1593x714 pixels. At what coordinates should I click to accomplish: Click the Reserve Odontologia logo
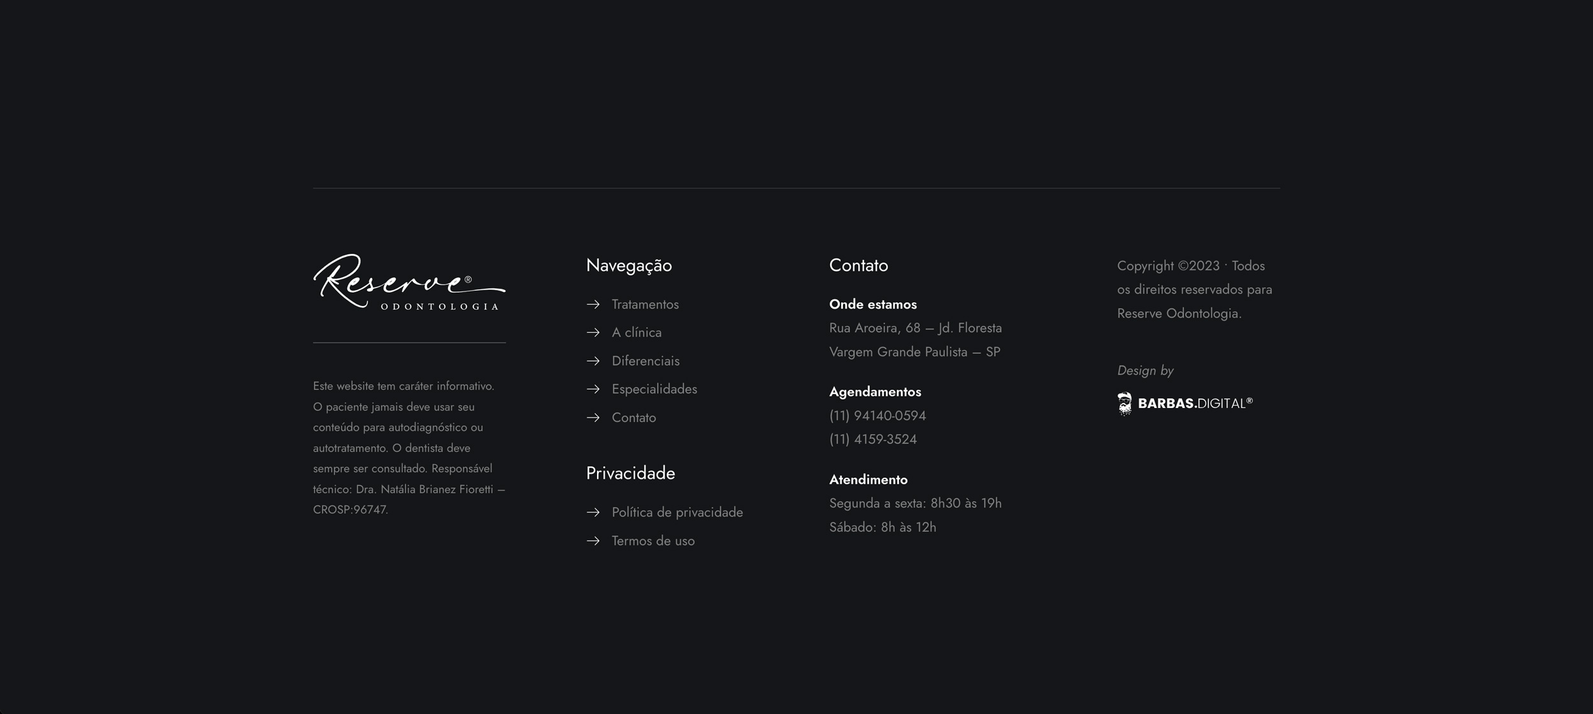409,282
